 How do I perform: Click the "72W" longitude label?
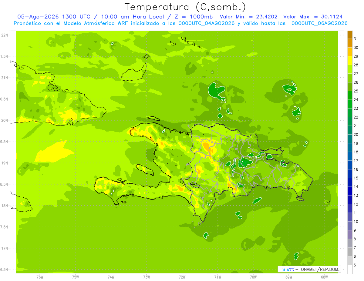[182, 277]
